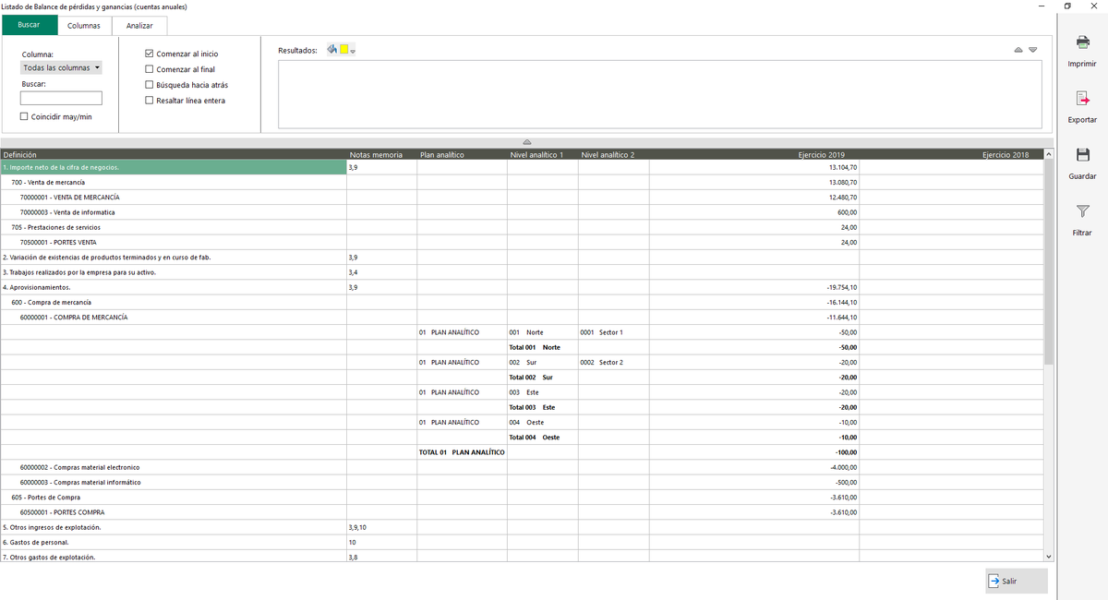Click cell Total 002 Sur
Viewport: 1108px width, 600px height.
[x=543, y=378]
